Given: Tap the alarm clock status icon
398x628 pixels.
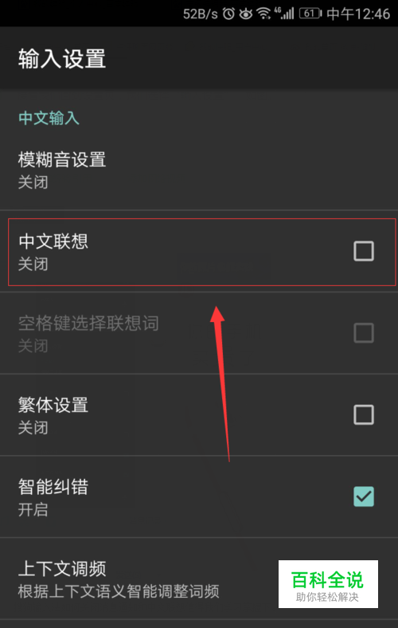Looking at the screenshot, I should 228,14.
